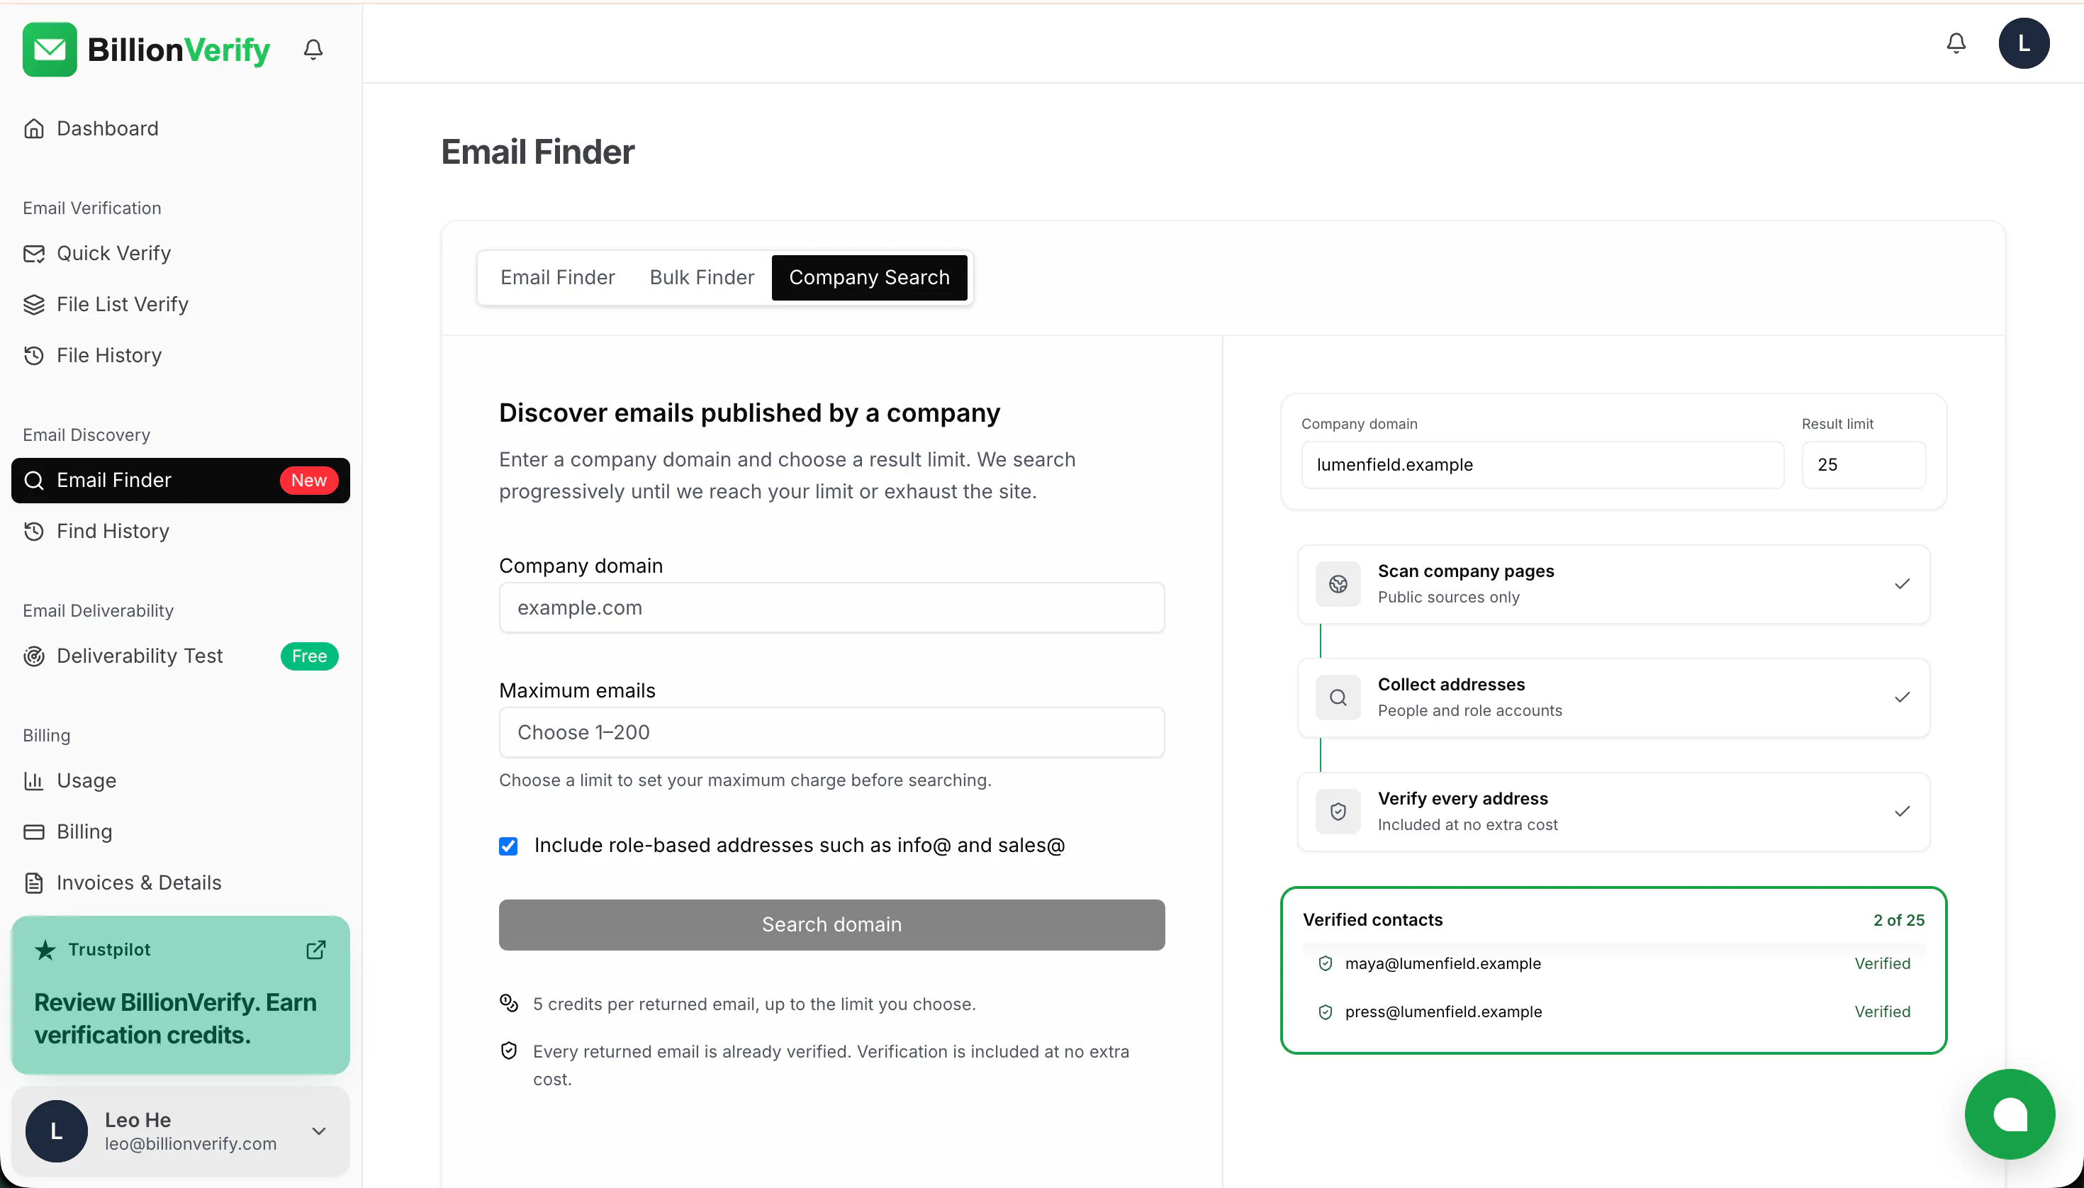Toggle checkmark on Collect addresses step
The width and height of the screenshot is (2084, 1188).
(x=1902, y=697)
